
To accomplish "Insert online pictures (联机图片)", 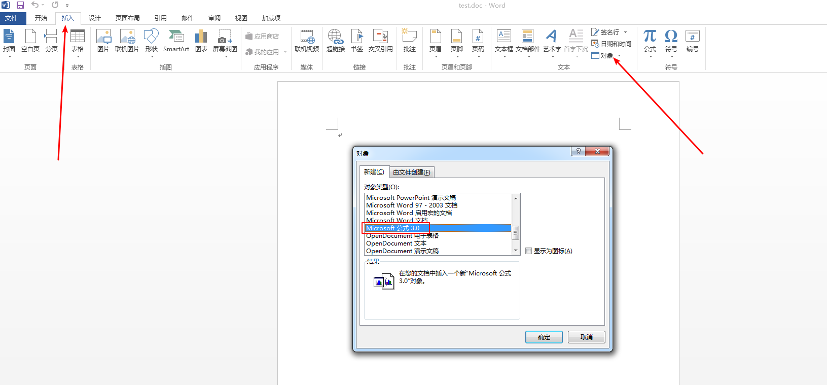I will (127, 41).
